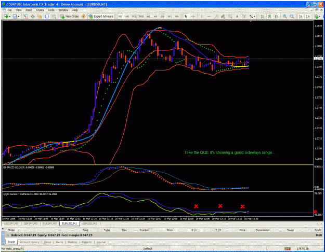Open the Journal terminal tab
This screenshot has width=325, height=252.
pyautogui.click(x=101, y=242)
